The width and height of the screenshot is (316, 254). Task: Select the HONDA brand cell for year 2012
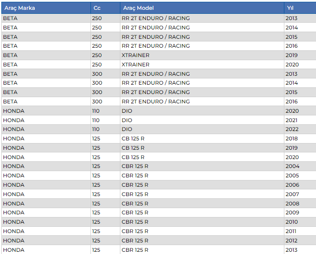click(14, 241)
